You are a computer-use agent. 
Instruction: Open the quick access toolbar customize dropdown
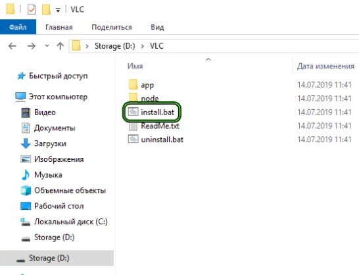(58, 10)
